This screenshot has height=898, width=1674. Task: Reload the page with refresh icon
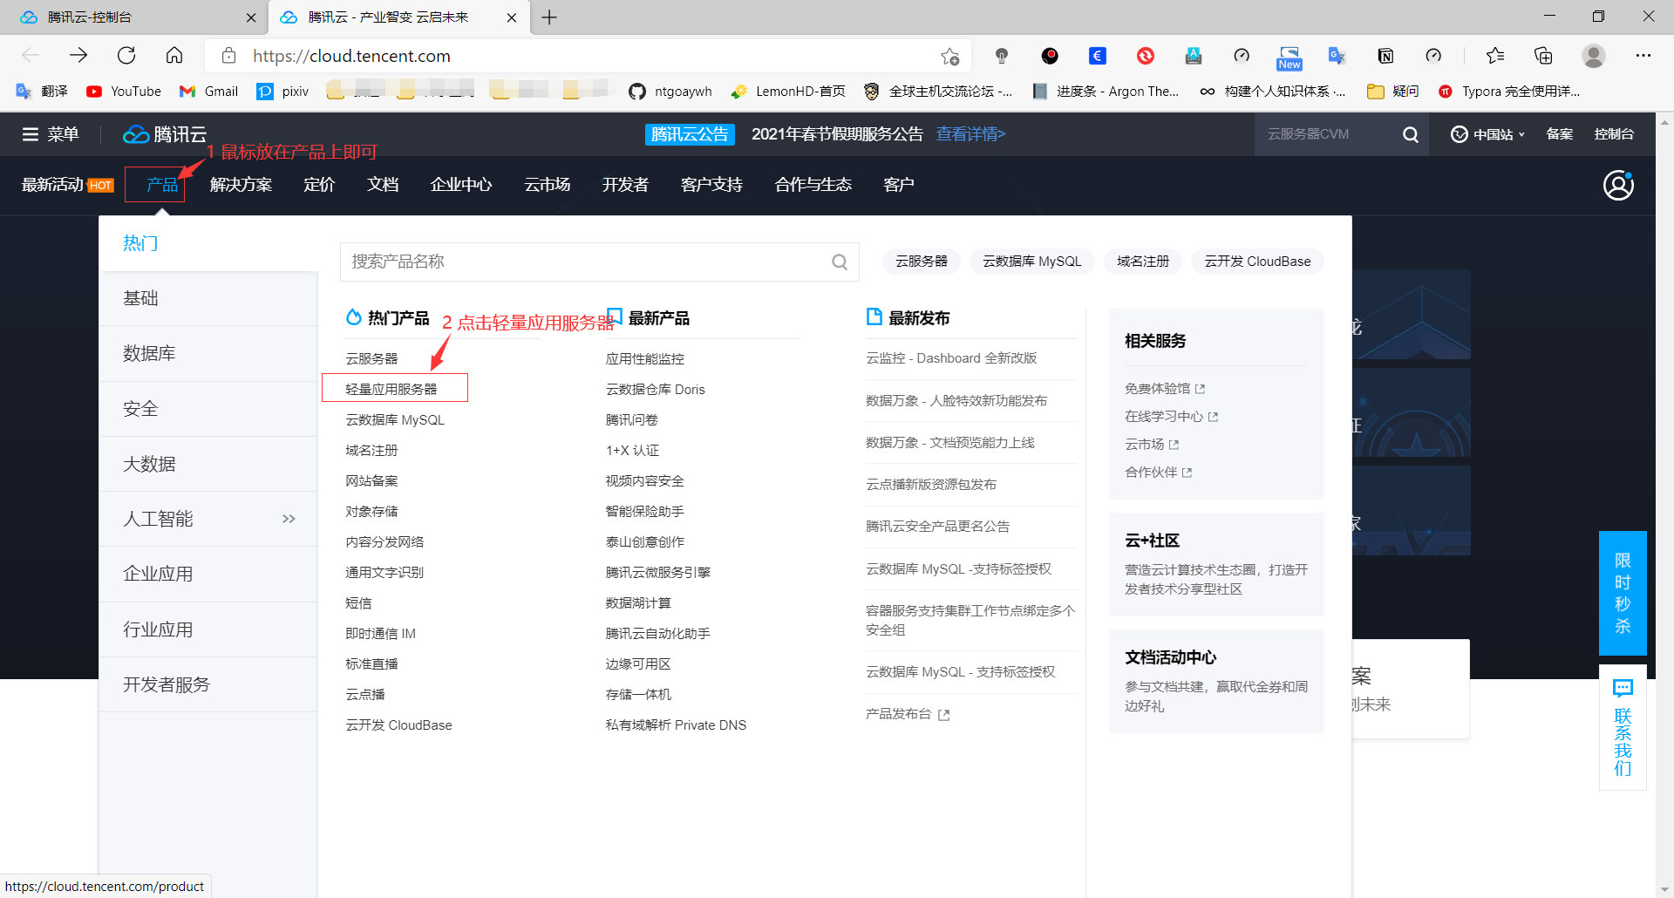[126, 56]
